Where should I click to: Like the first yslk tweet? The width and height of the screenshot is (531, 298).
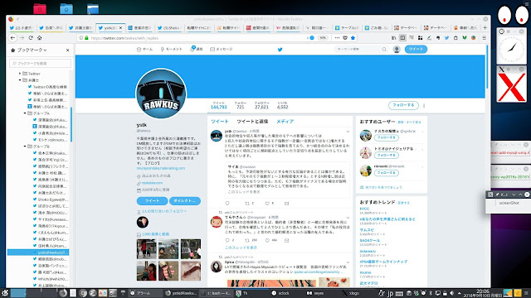pyautogui.click(x=267, y=204)
